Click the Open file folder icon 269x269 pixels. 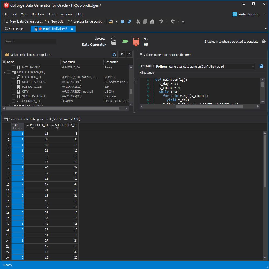pyautogui.click(x=111, y=21)
